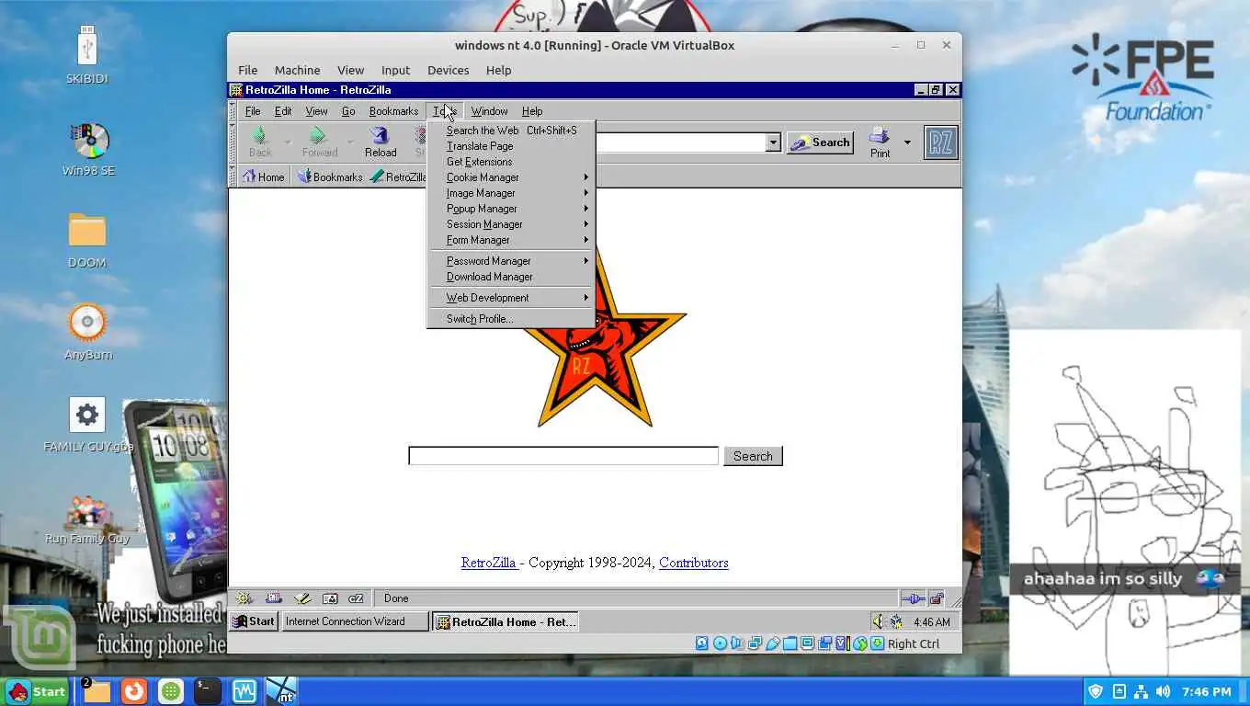This screenshot has height=706, width=1250.
Task: Expand the Password Manager submenu
Action: 511,261
